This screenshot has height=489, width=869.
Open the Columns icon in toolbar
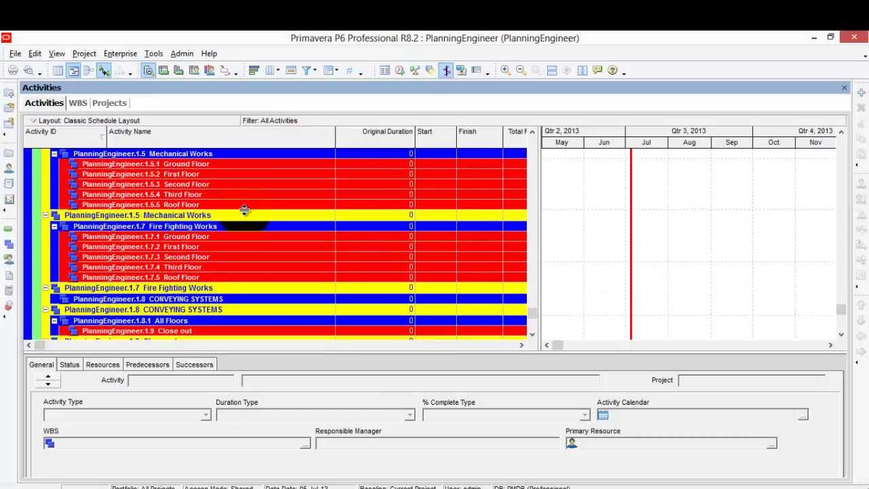[270, 70]
